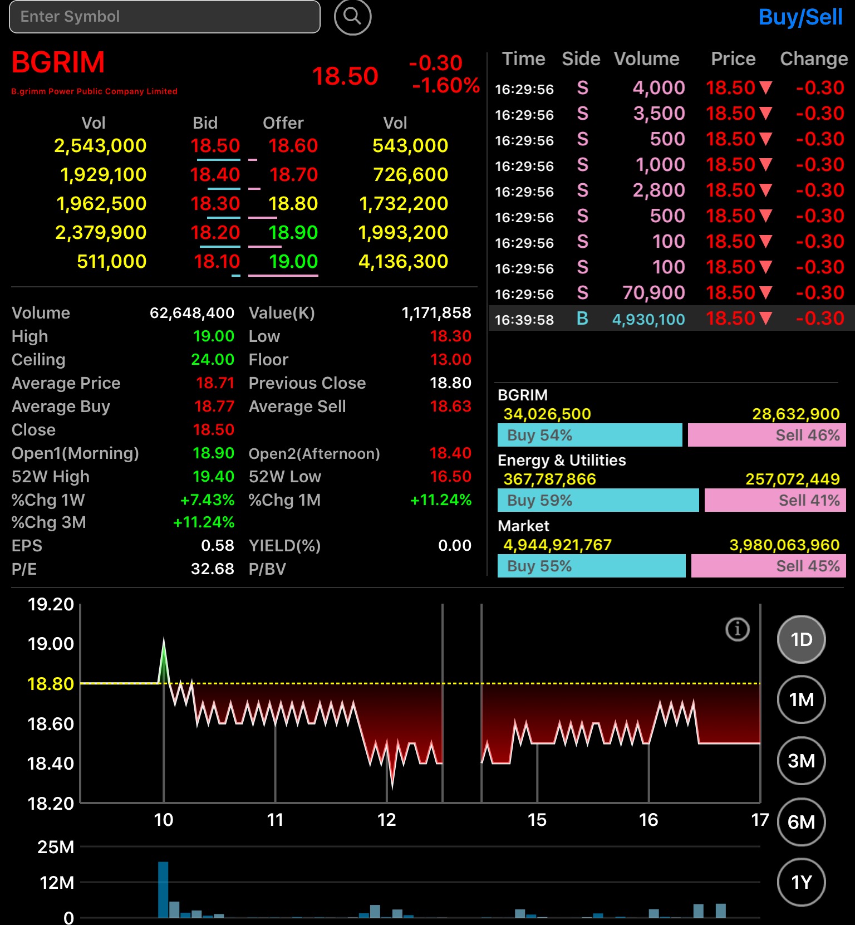Viewport: 855px width, 925px height.
Task: Select bid price 18.10
Action: (217, 262)
